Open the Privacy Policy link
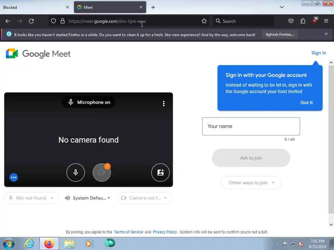 [x=165, y=232]
